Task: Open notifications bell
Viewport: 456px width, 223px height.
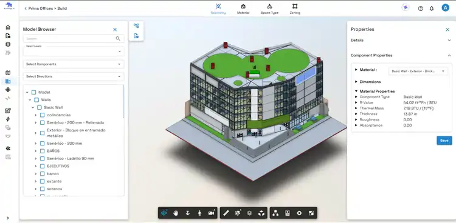Action: (x=432, y=8)
